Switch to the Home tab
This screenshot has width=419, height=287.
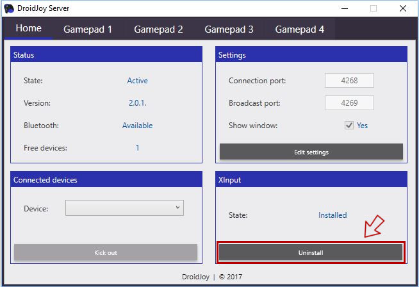pyautogui.click(x=29, y=28)
